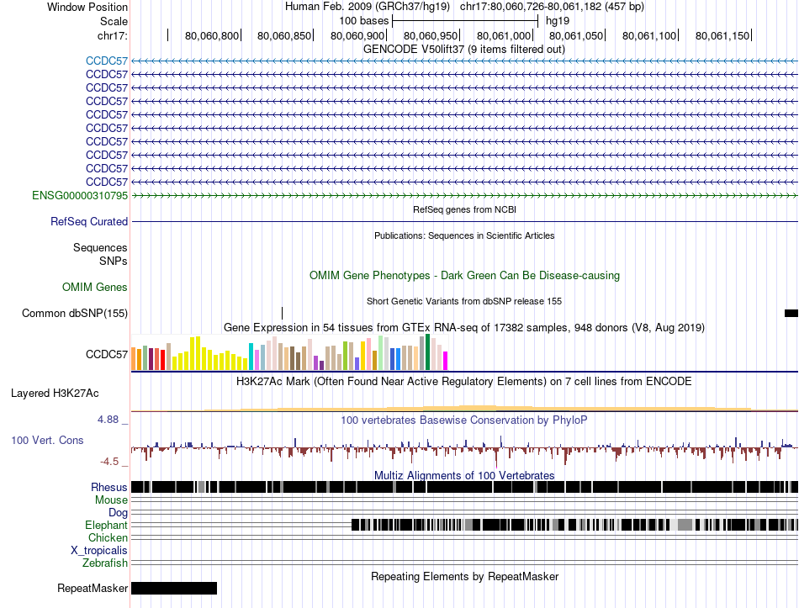Click CCDC57 label beside GTEx expression bars
Viewport: 799px width, 608px height.
(107, 354)
